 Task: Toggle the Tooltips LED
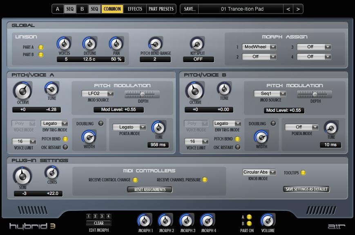tap(303, 173)
